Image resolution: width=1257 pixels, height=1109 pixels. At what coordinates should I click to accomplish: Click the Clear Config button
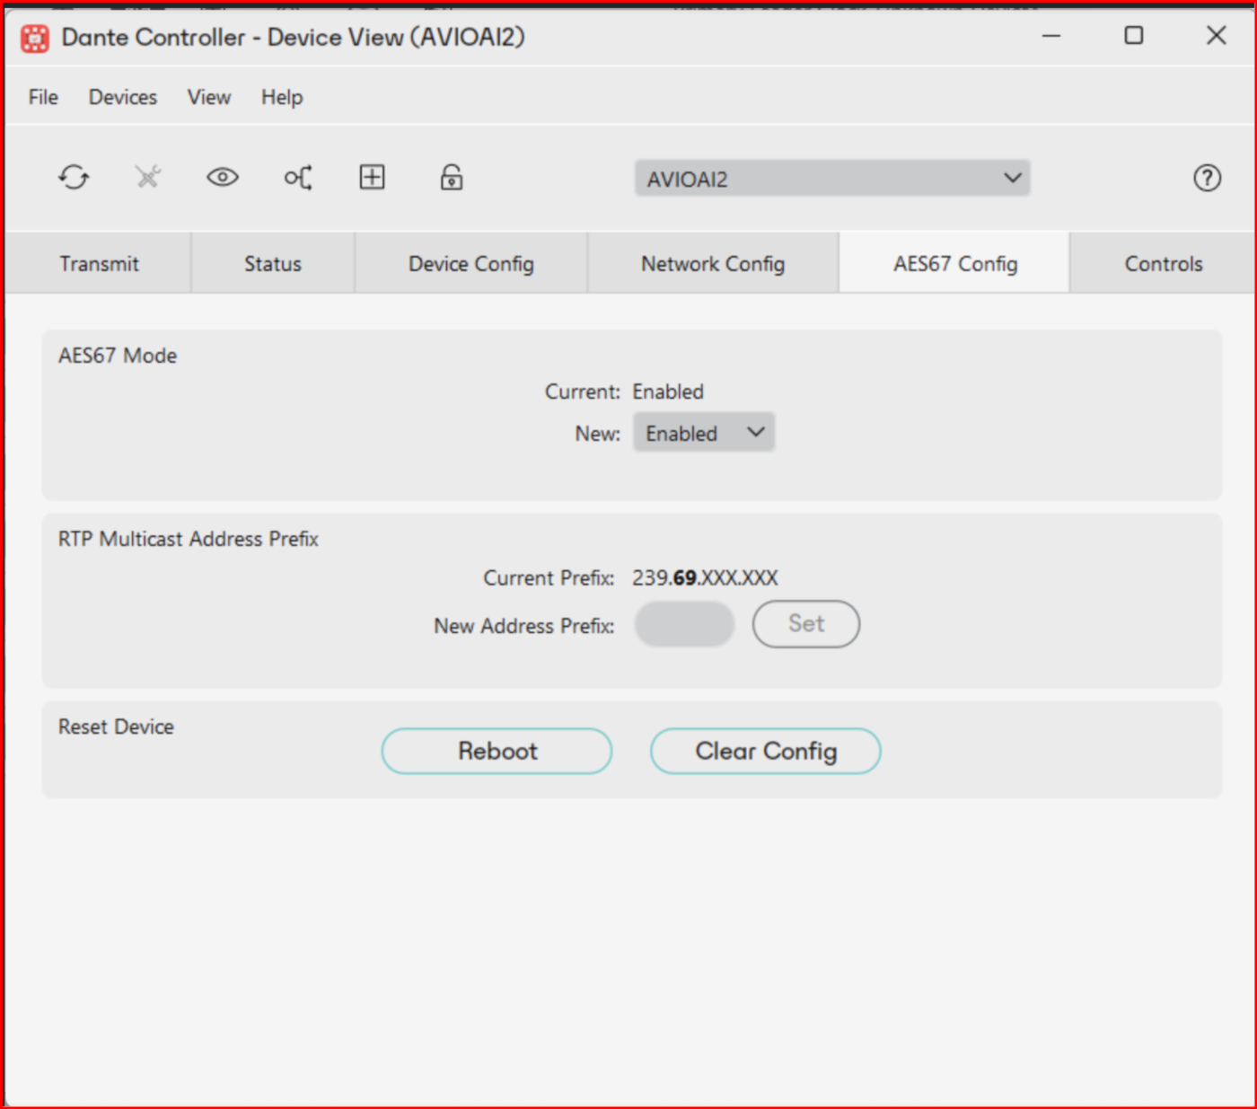coord(765,751)
